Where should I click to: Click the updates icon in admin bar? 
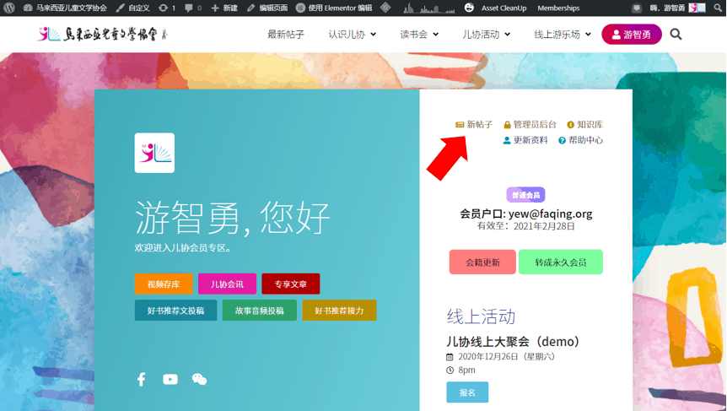coord(166,8)
